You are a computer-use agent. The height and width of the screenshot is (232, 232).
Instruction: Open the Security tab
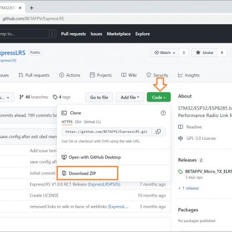157,75
